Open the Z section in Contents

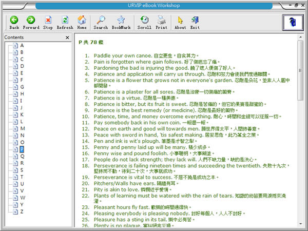(22, 211)
